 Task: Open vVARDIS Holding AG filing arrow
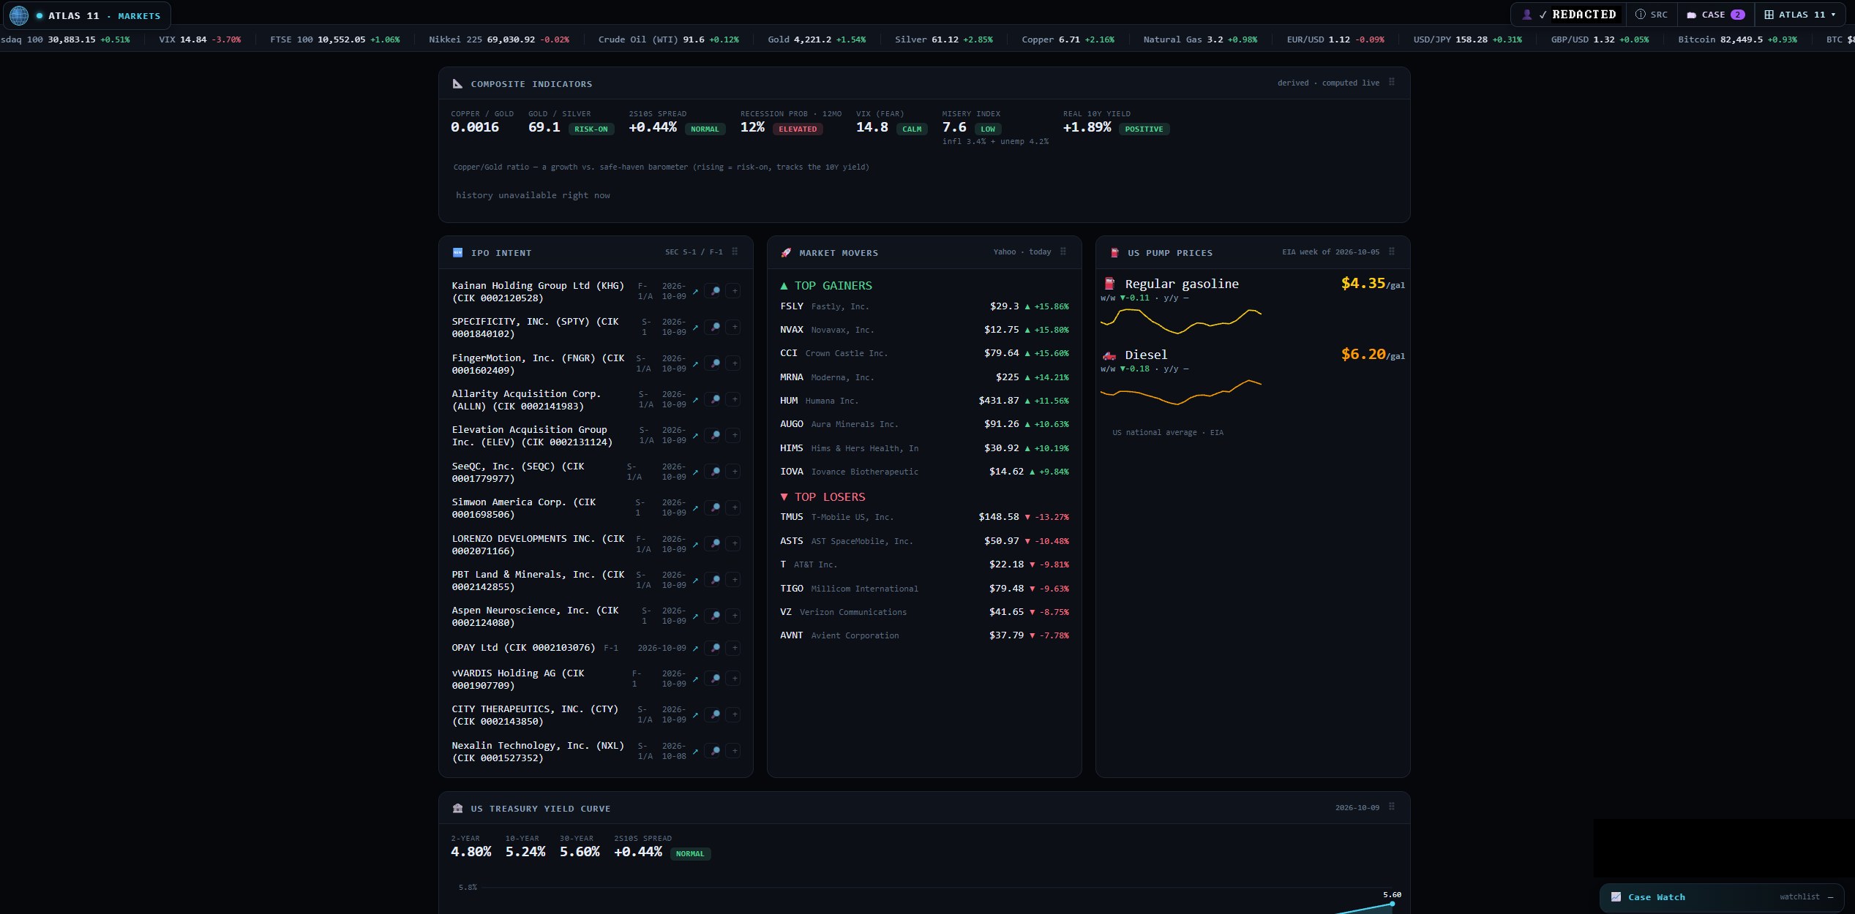[695, 679]
